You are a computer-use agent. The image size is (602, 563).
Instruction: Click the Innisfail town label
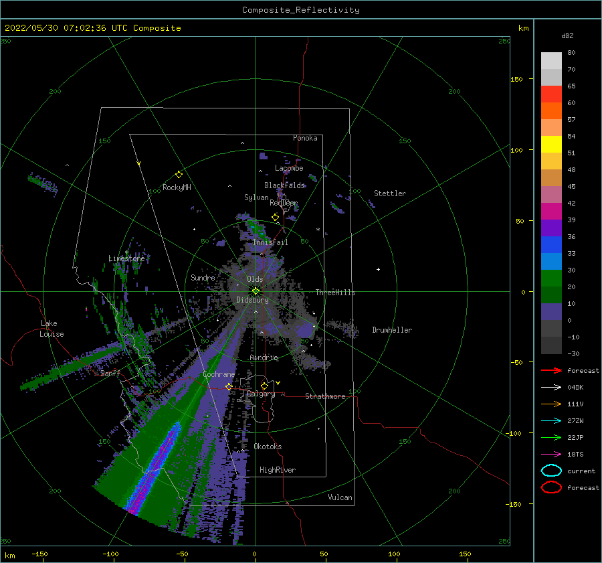270,242
